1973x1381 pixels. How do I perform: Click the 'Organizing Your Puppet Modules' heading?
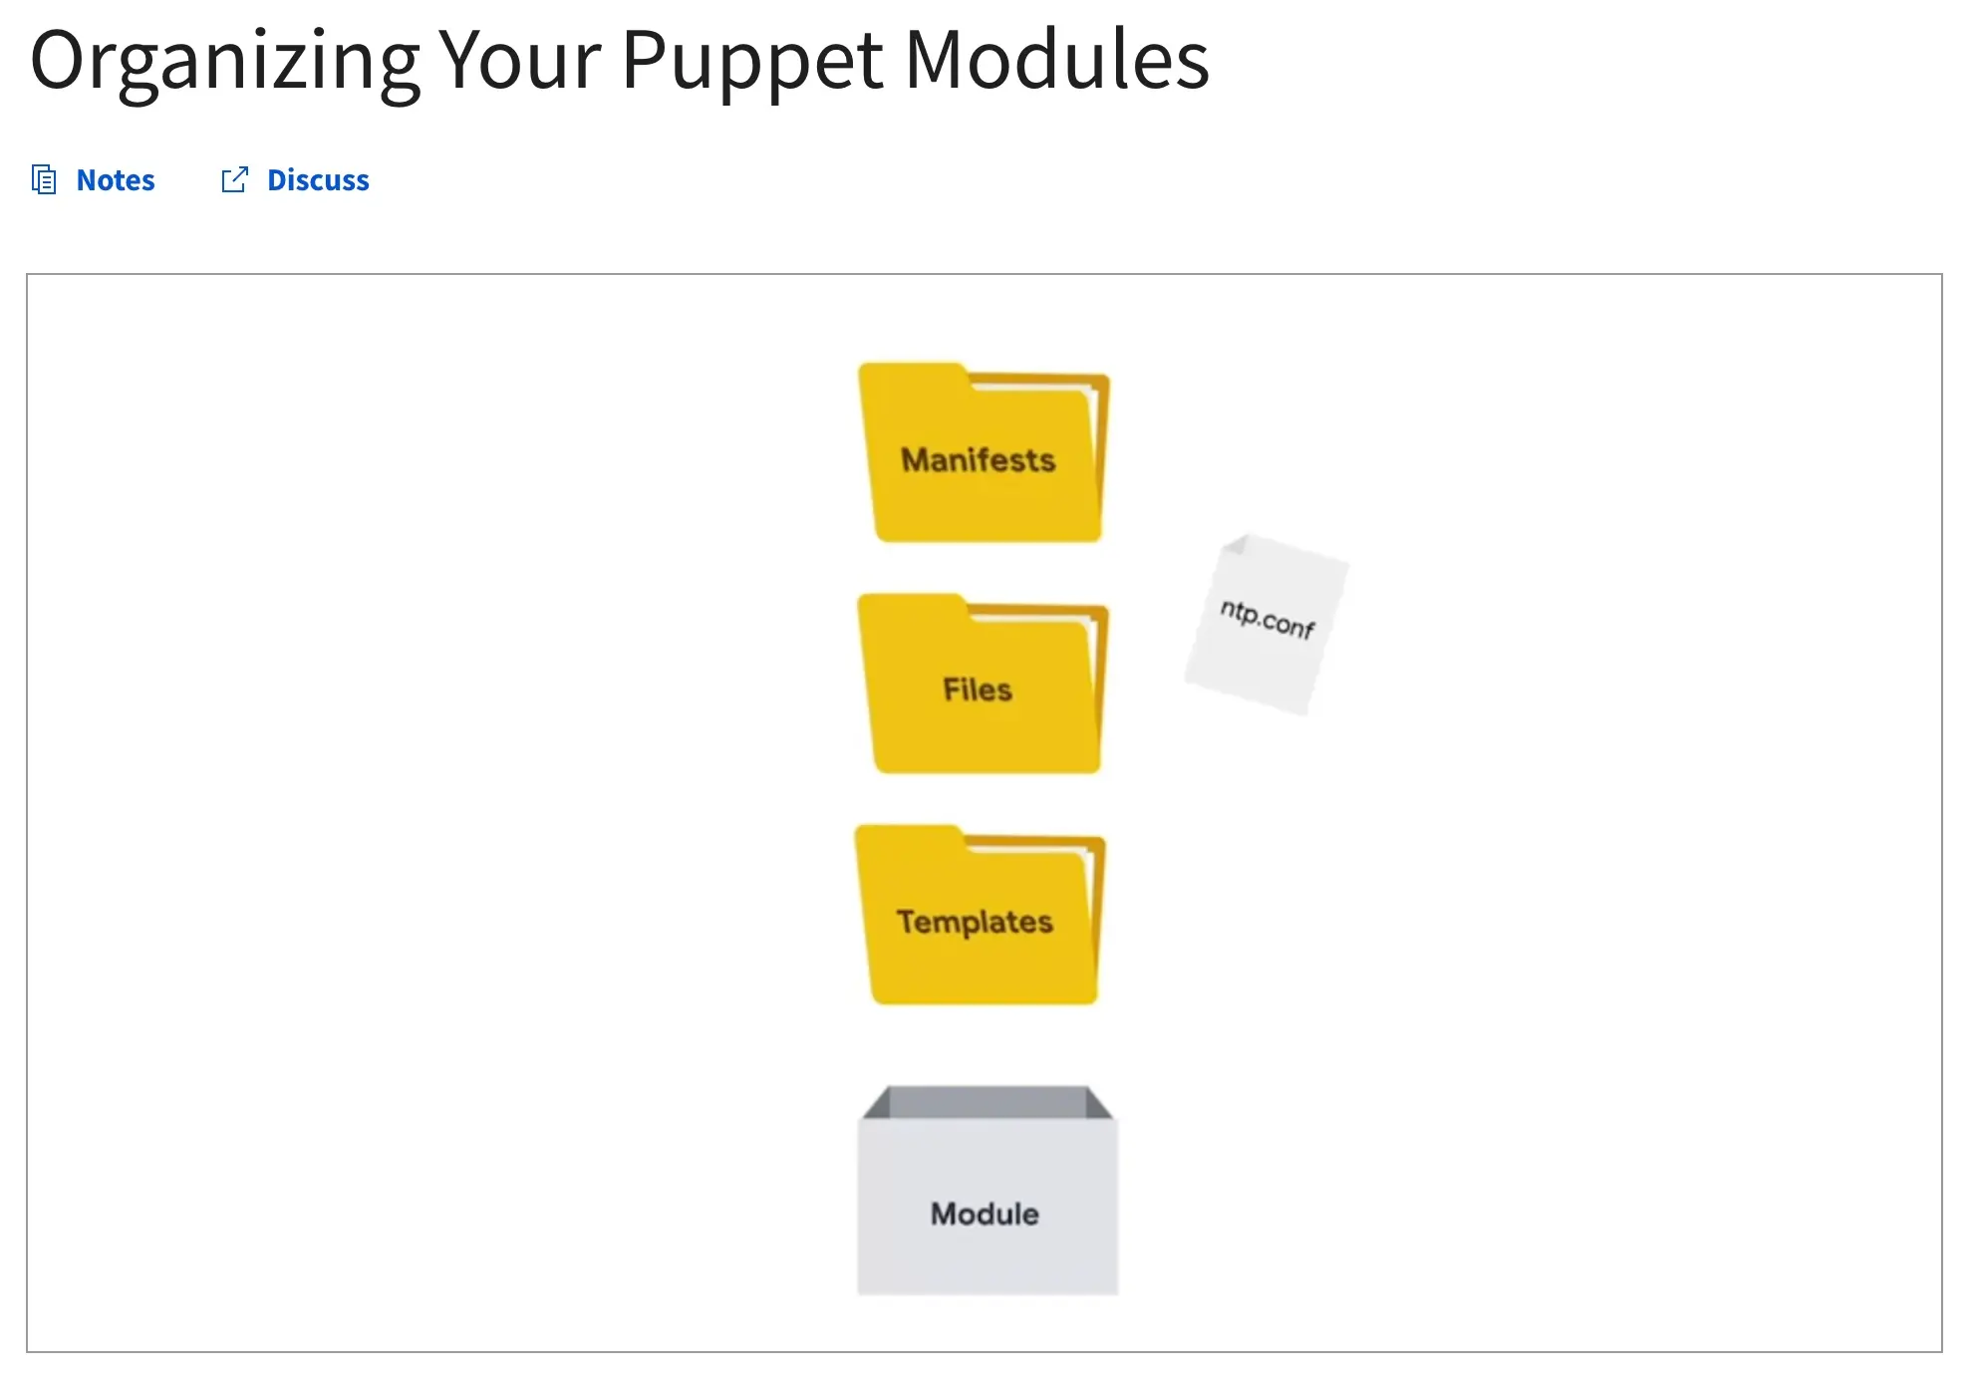click(x=620, y=60)
